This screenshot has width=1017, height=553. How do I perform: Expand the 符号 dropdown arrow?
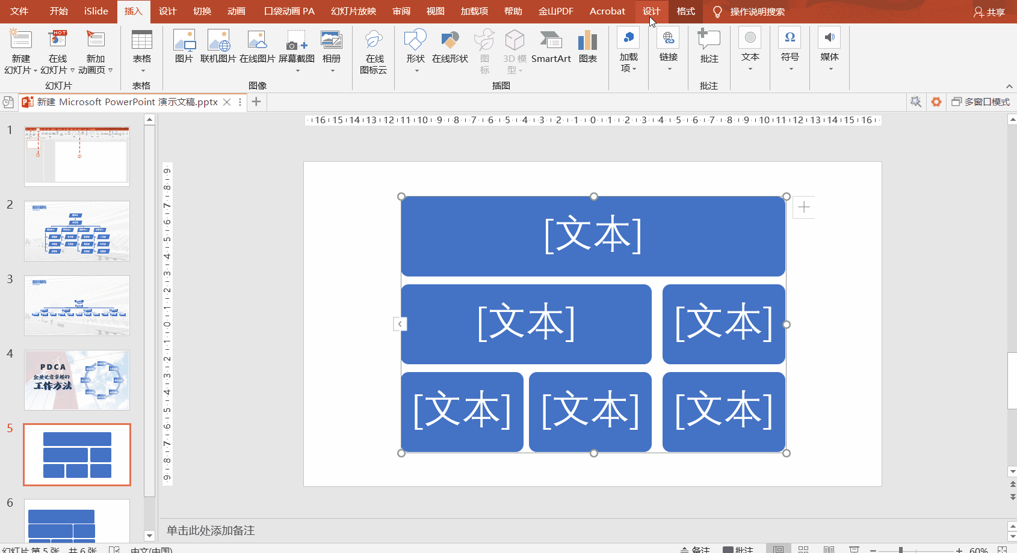791,69
